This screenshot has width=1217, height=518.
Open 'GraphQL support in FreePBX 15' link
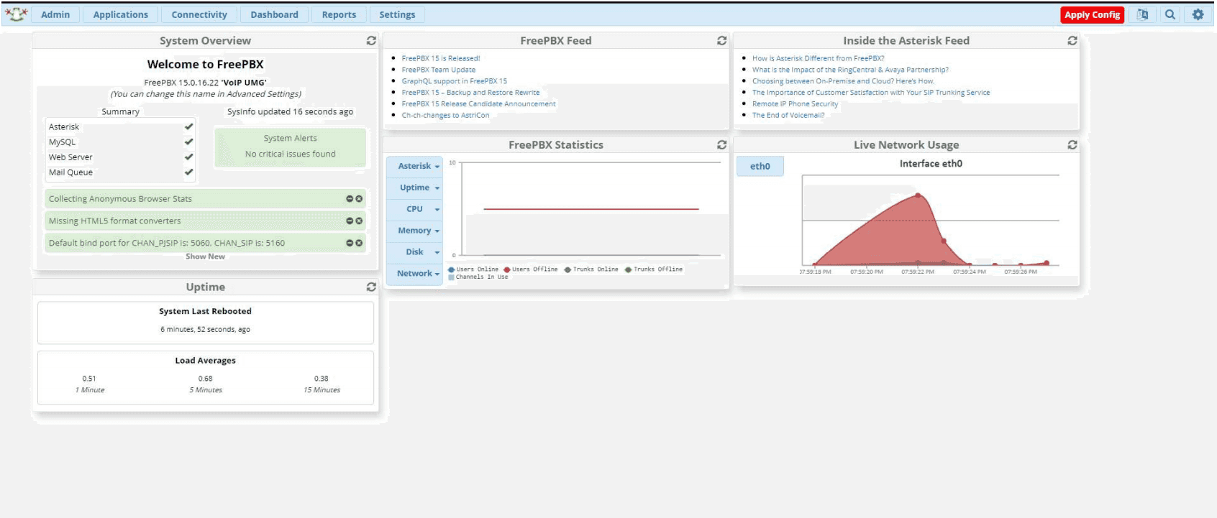point(454,81)
